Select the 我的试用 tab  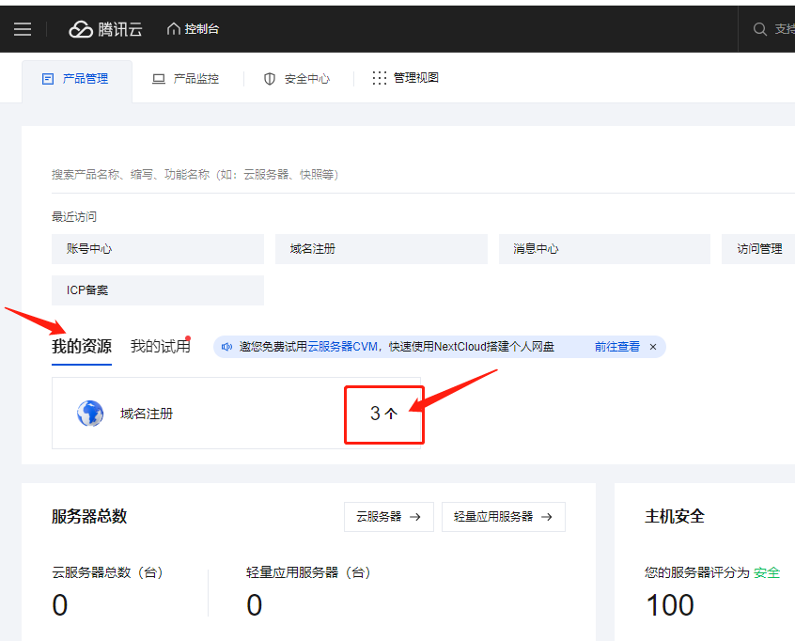click(x=160, y=347)
